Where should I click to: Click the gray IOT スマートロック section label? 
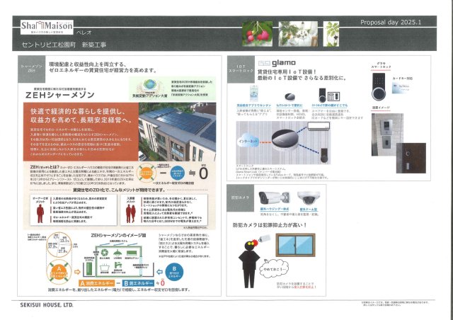[241, 69]
